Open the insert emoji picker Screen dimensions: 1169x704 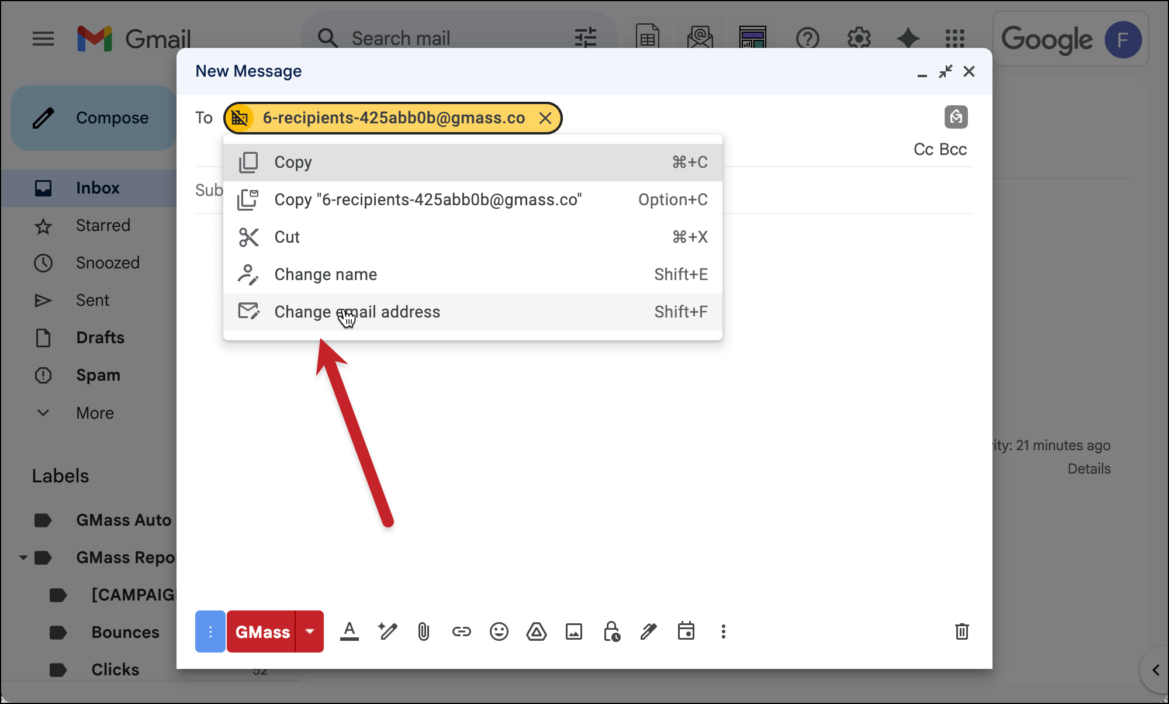(x=499, y=631)
